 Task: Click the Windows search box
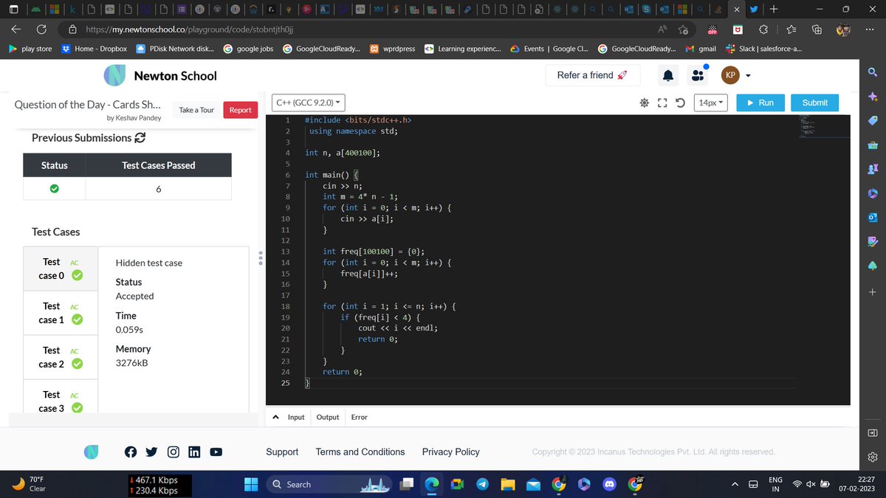[x=317, y=484]
